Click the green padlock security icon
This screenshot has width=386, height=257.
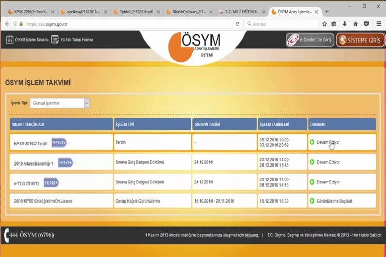[x=21, y=24]
